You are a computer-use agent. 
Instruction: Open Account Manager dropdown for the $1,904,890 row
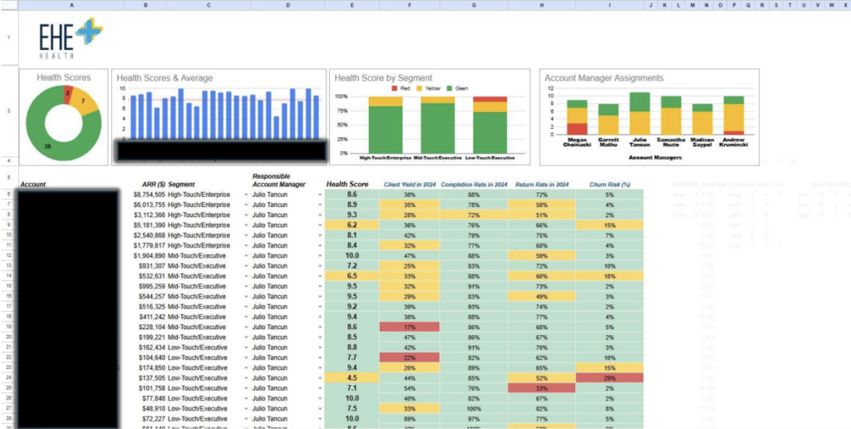coord(319,256)
